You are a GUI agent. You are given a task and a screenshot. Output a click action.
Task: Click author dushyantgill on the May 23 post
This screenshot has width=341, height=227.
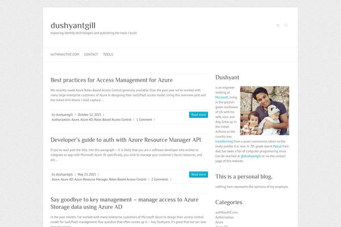[x=64, y=174]
